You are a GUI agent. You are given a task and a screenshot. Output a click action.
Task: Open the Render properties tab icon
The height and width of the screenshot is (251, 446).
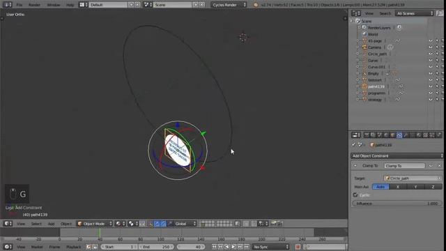[367, 135]
